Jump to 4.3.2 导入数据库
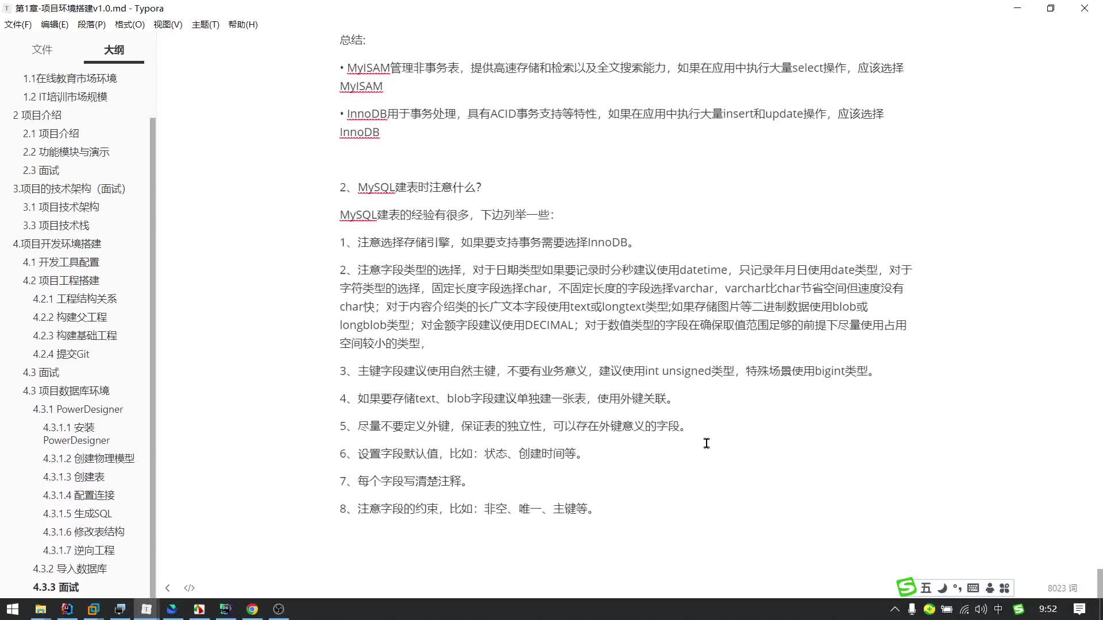 pyautogui.click(x=70, y=568)
